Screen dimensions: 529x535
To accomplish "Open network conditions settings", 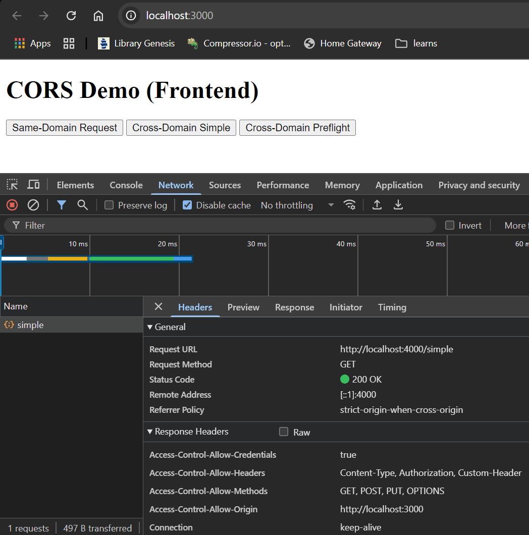I will tap(350, 205).
